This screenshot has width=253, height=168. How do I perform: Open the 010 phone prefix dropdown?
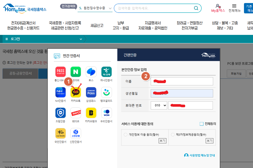click(x=159, y=105)
